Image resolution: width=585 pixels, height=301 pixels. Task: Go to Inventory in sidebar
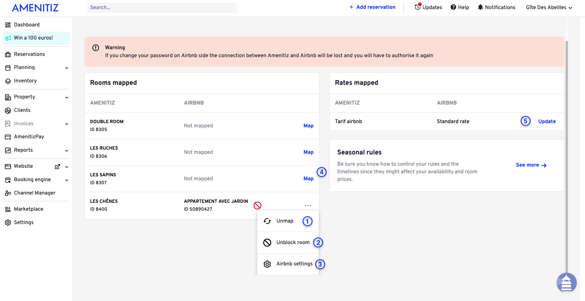[x=25, y=81]
